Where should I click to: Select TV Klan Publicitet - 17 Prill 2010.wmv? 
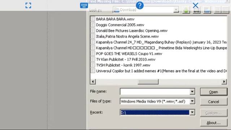coord(126,59)
